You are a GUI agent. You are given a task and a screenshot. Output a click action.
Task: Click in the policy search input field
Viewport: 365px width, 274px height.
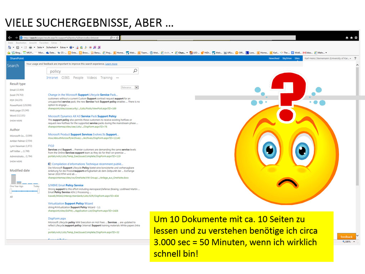[89, 71]
